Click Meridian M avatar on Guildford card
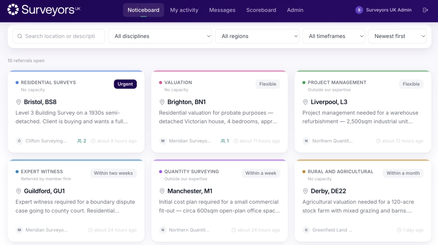Screen dimensions: 438x245 pyautogui.click(x=19, y=230)
